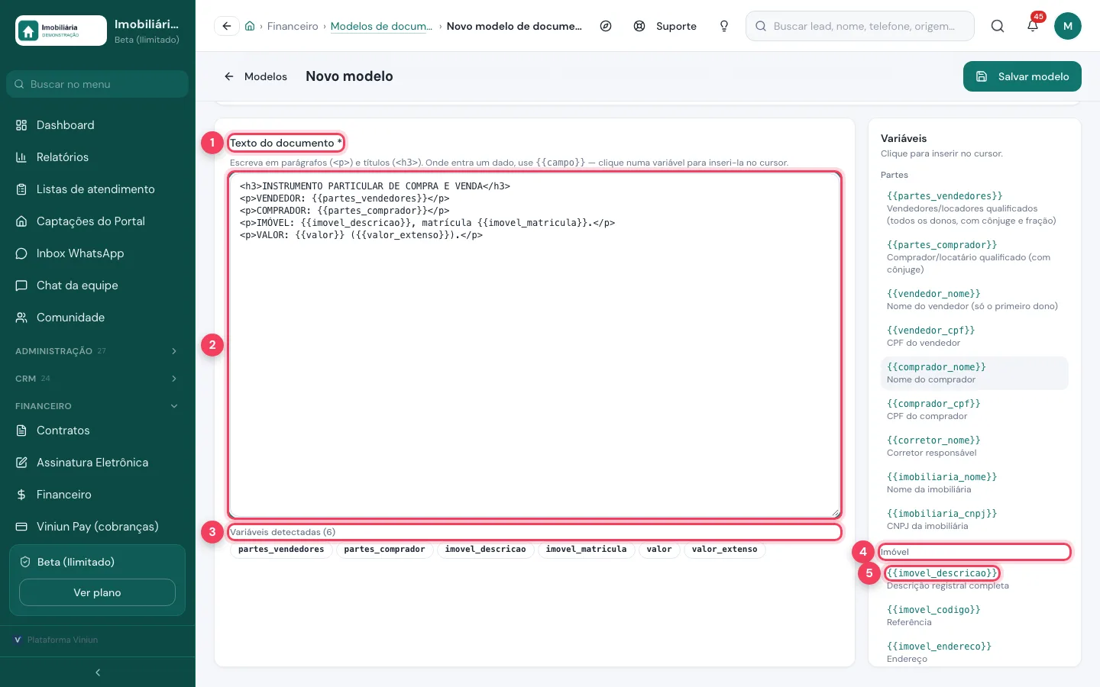Open Viniun Pay (cobranças) menu item

pos(98,527)
